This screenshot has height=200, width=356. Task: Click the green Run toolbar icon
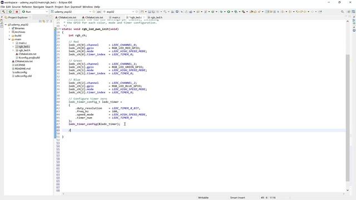229,12
